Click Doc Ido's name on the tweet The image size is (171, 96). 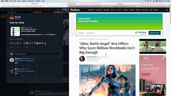click(x=18, y=17)
